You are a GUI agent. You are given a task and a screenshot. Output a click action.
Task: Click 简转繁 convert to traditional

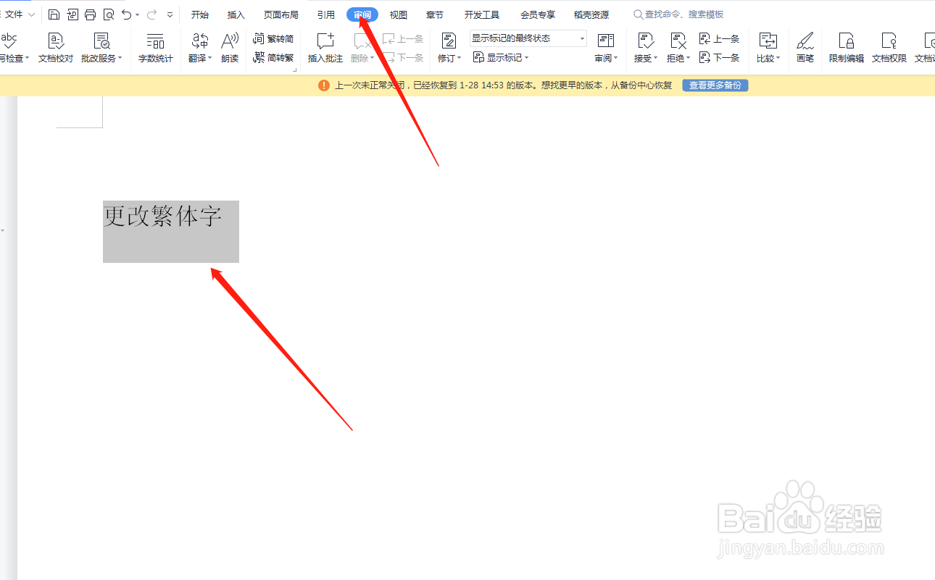coord(273,58)
